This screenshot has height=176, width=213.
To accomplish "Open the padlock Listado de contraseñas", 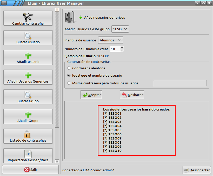I will 28,134.
